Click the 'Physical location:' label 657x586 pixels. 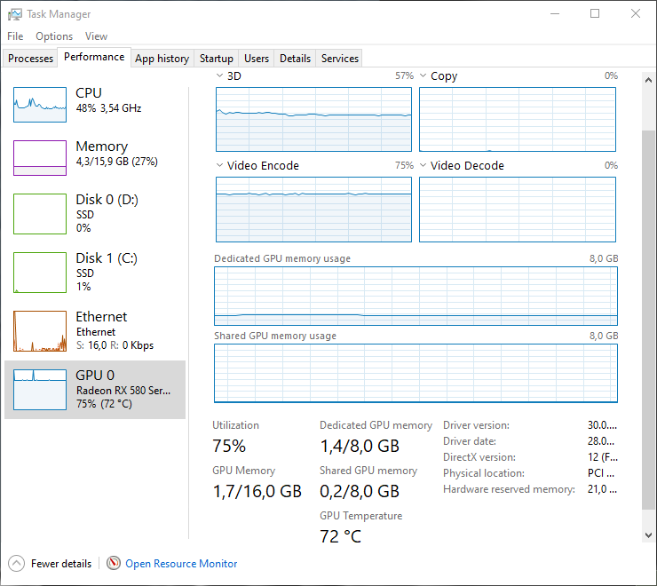[484, 473]
